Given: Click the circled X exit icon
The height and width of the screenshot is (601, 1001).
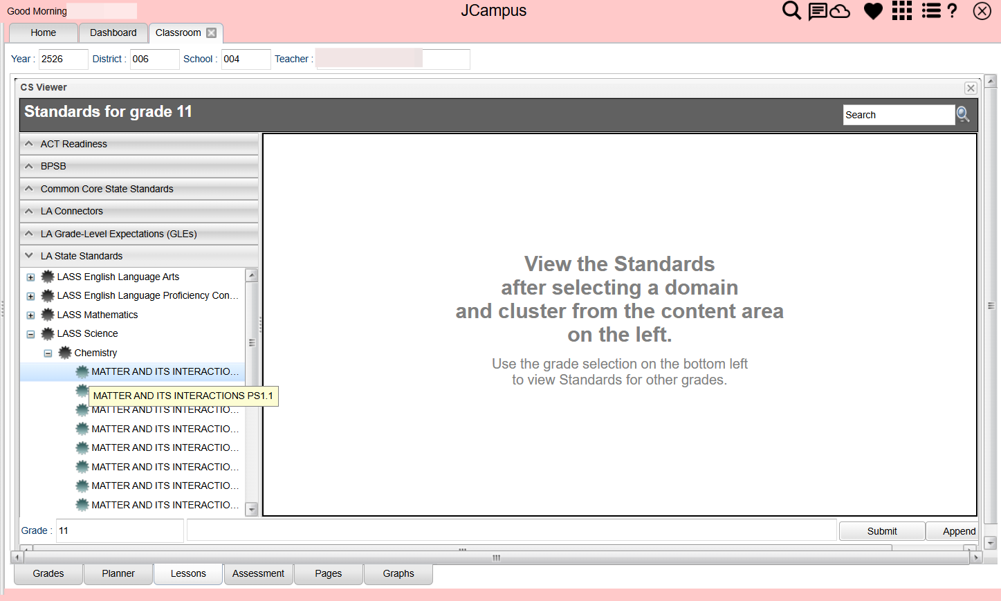Looking at the screenshot, I should click(x=982, y=11).
